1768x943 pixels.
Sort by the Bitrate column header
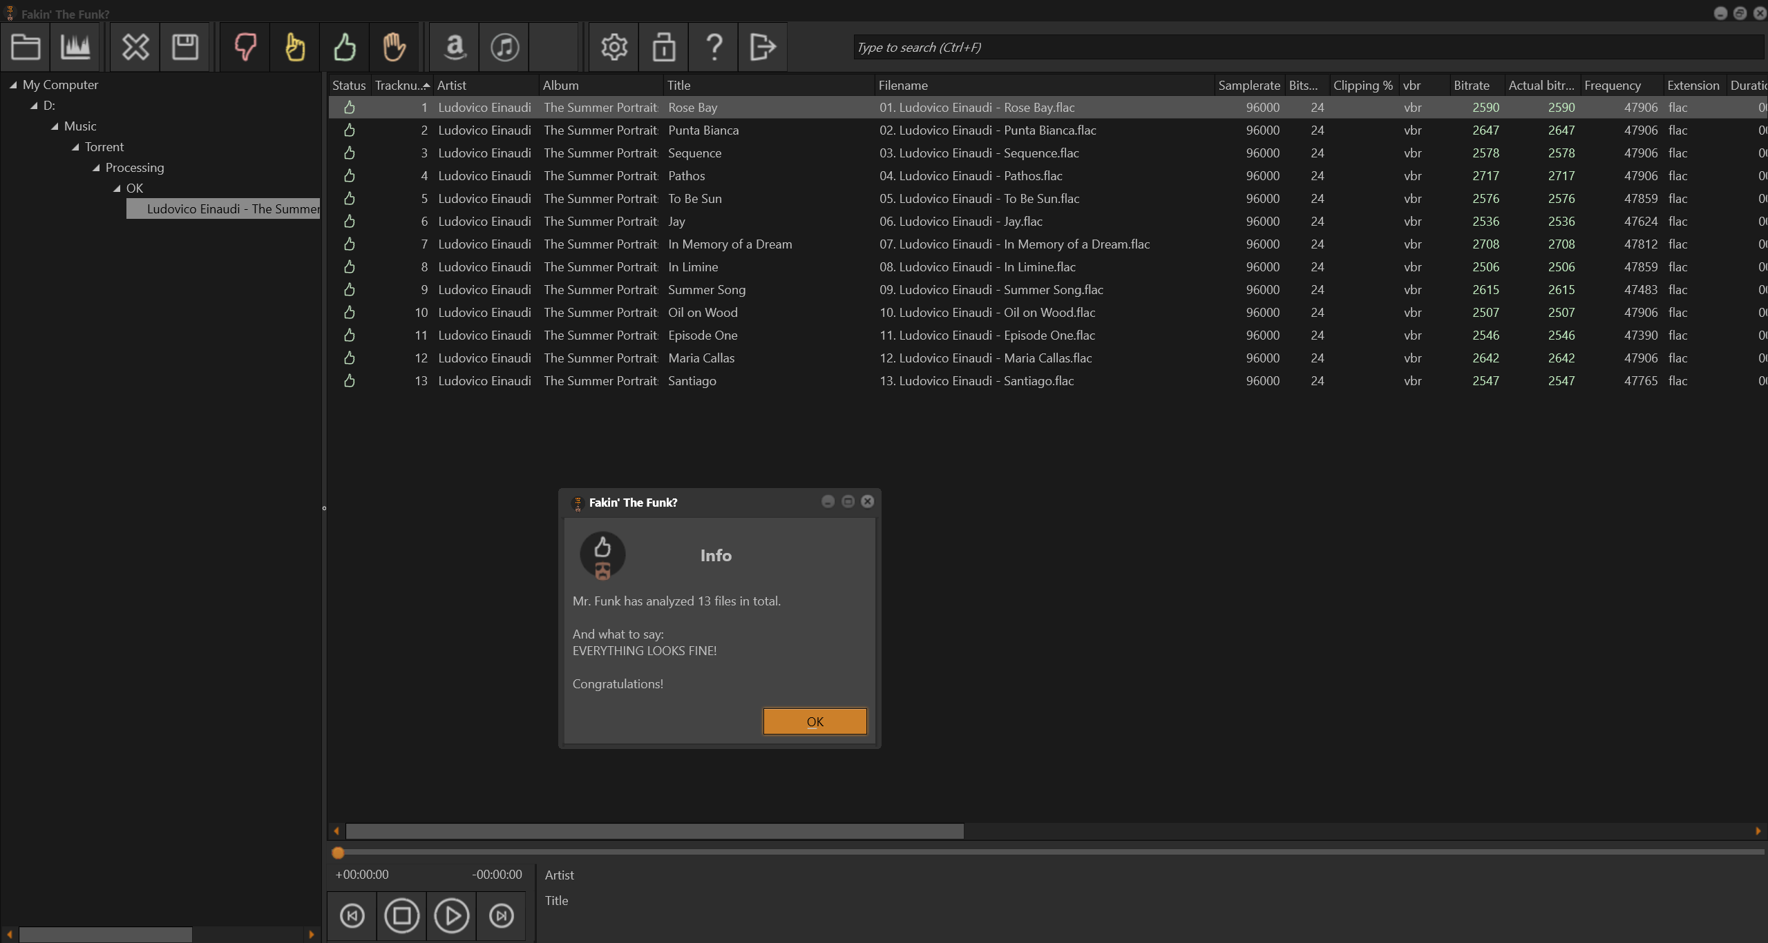(1471, 86)
